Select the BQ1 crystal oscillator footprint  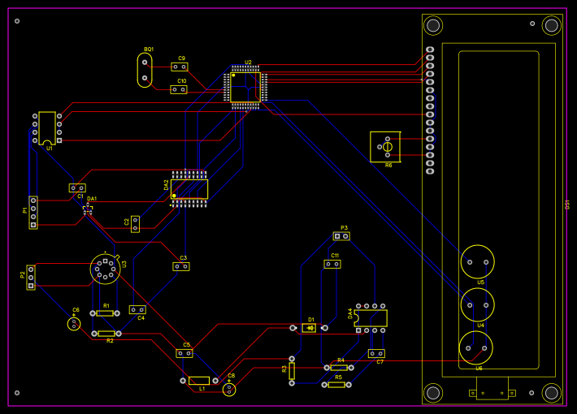145,71
